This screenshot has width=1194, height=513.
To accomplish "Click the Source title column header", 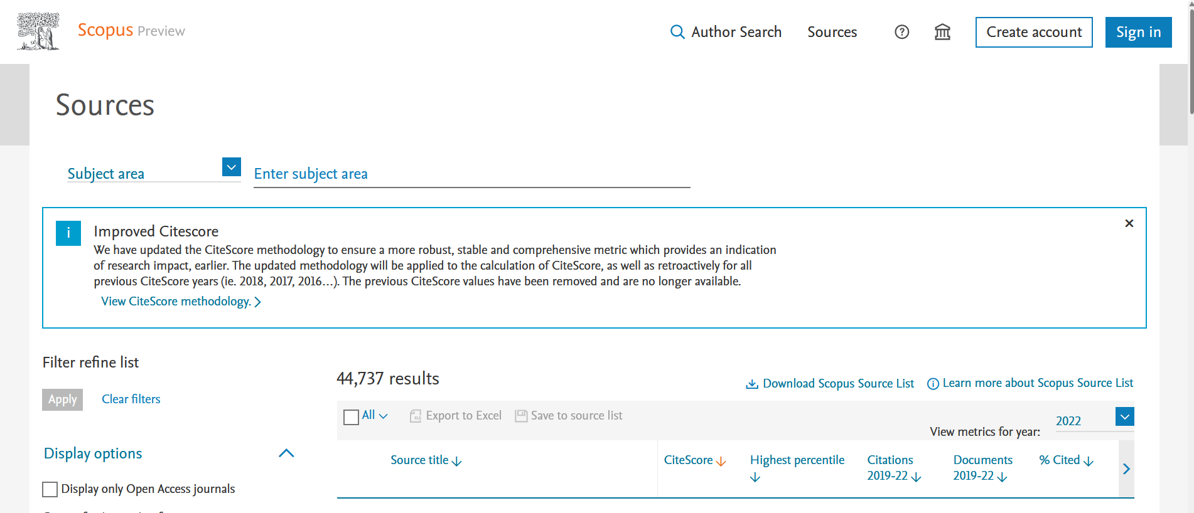I will point(419,460).
